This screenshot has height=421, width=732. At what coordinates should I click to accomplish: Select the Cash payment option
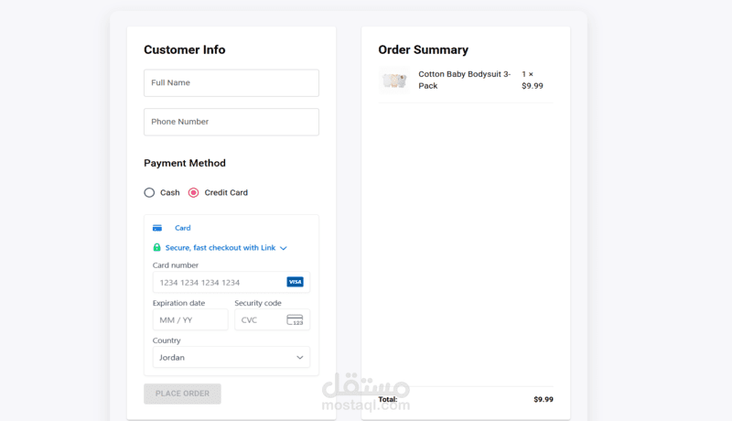click(149, 193)
